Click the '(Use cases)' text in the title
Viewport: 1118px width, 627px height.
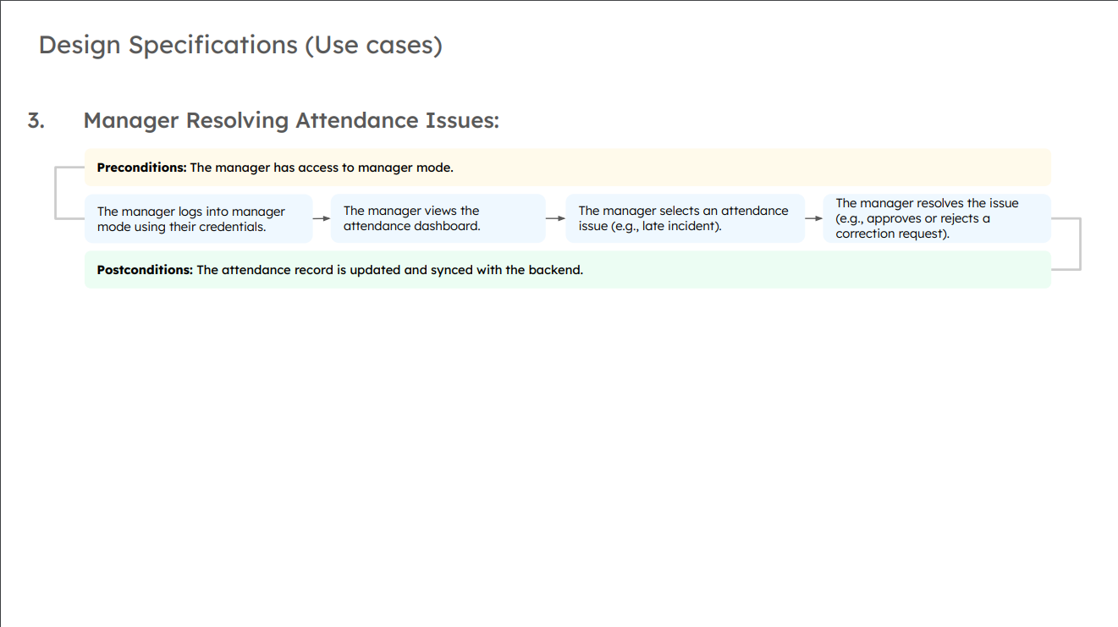(x=373, y=45)
